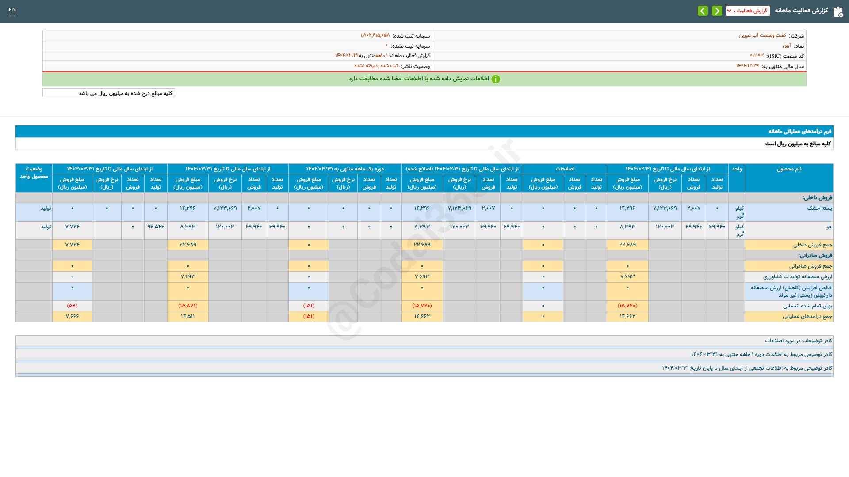Click the green left-pointing arrow button

click(703, 11)
